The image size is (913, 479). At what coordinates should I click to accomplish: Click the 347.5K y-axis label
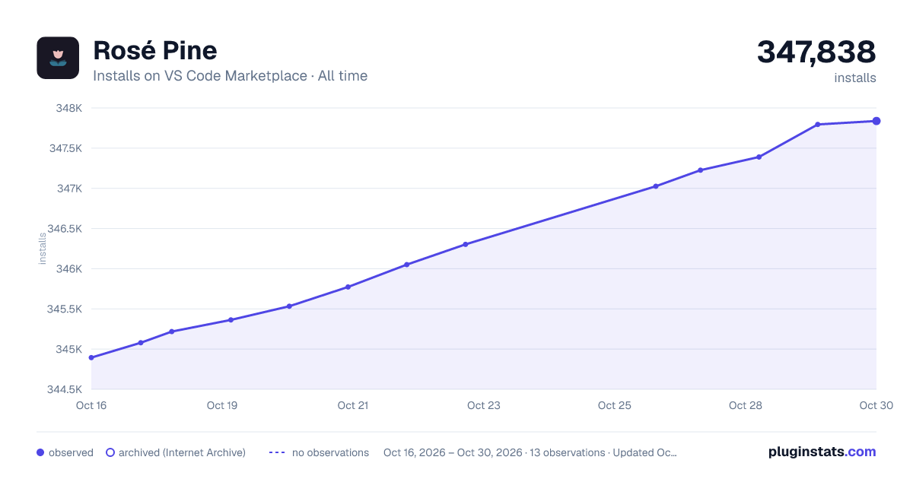[x=65, y=148]
